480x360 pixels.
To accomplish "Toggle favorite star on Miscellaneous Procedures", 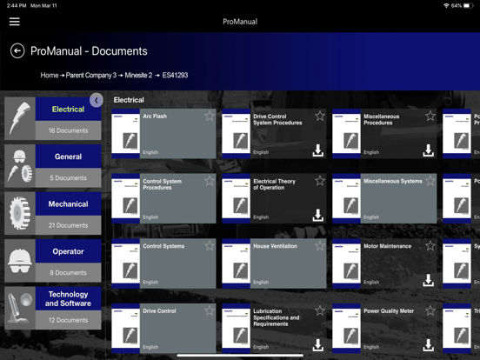I will [430, 116].
